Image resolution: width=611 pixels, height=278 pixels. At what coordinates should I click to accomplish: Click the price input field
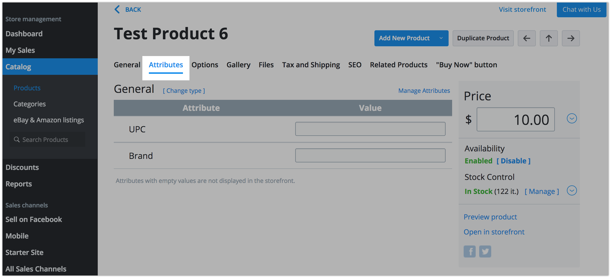[516, 119]
